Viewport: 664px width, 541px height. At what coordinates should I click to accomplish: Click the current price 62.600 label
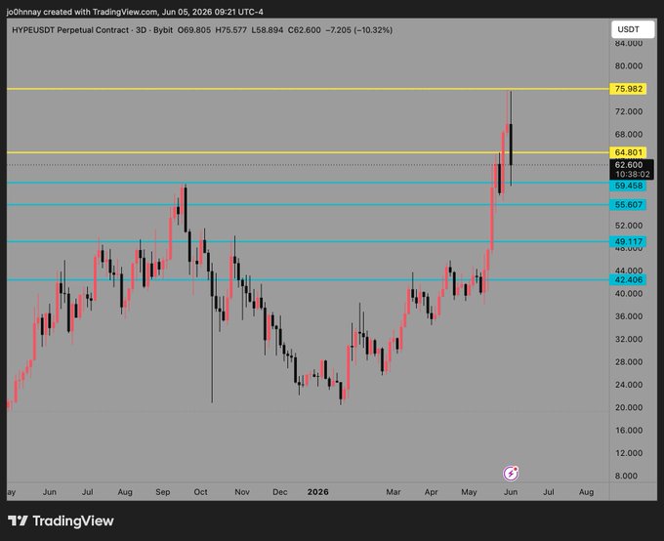[629, 165]
